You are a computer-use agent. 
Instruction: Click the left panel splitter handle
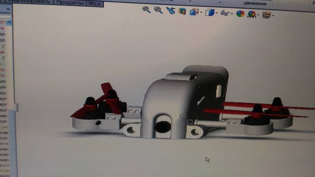click(17, 107)
